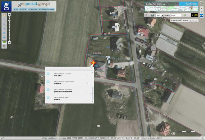Click parcel label 34/12 on map
The image size is (205, 140).
coord(113,13)
